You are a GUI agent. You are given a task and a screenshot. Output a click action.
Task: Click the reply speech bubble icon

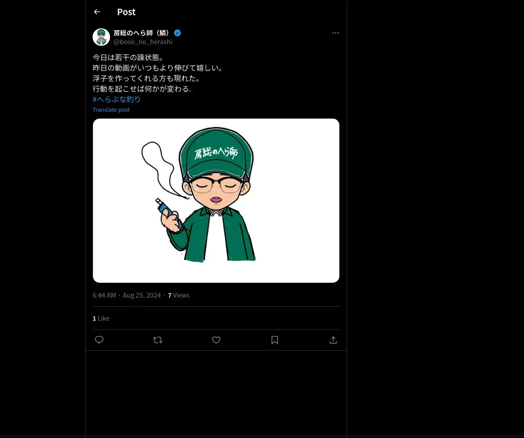99,340
